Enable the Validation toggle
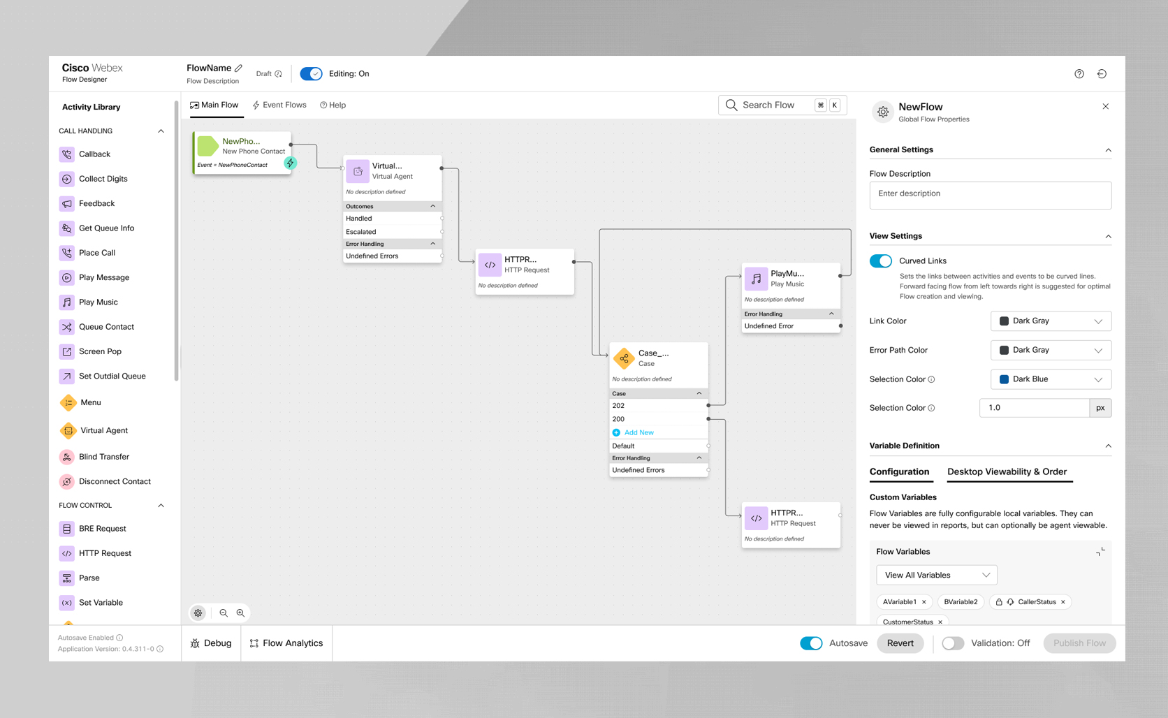 tap(953, 643)
